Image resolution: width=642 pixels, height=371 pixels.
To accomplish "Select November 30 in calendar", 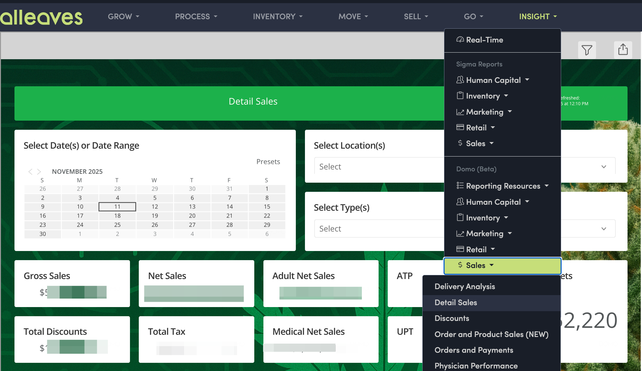I will 42,234.
